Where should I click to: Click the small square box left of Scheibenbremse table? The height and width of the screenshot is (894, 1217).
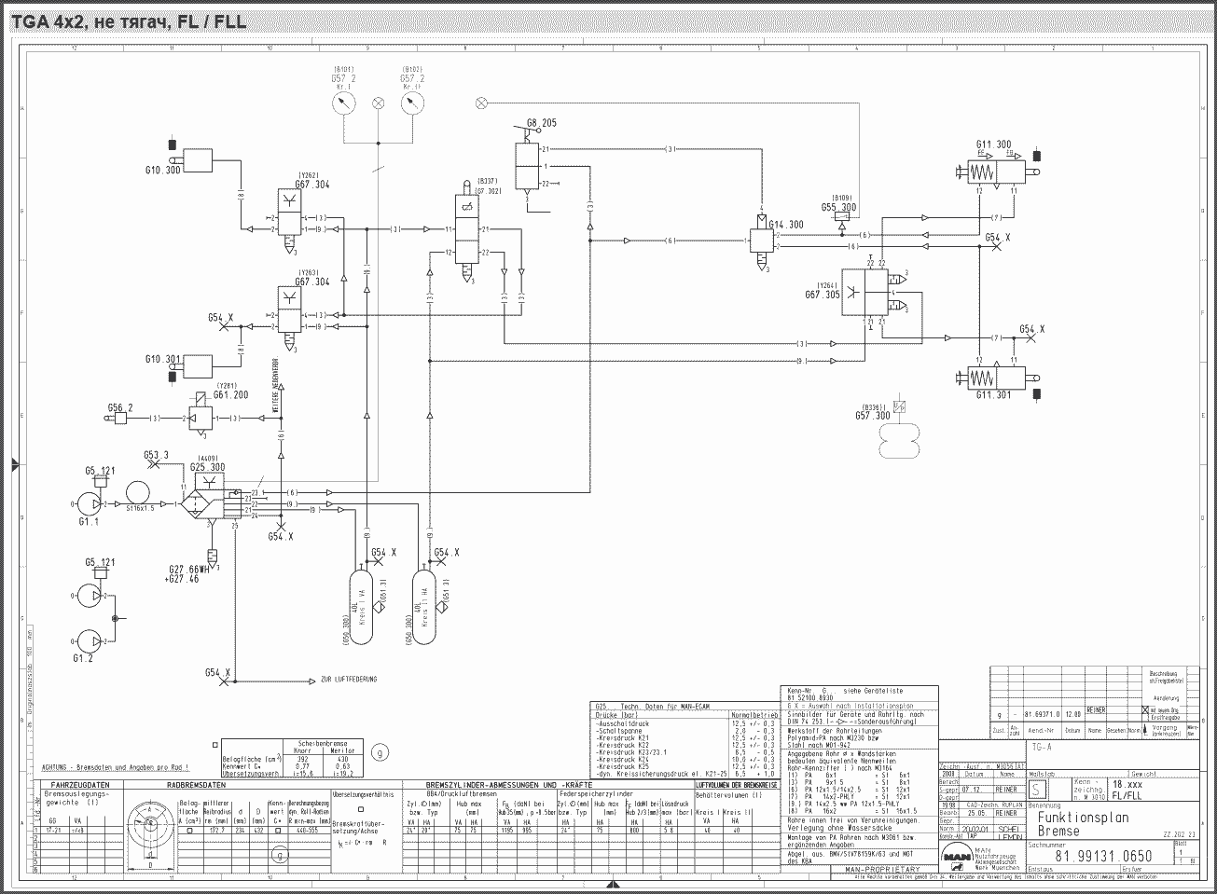[x=216, y=745]
